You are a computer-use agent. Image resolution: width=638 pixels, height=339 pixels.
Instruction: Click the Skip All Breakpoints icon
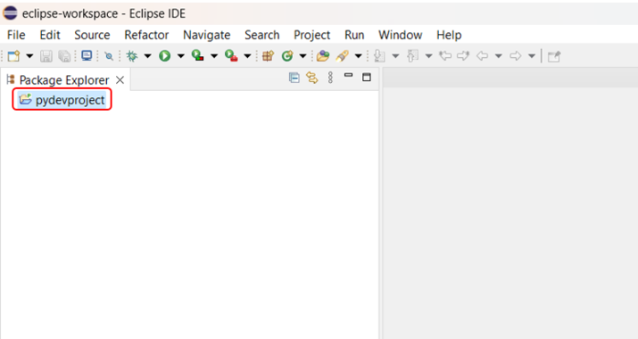coord(109,55)
